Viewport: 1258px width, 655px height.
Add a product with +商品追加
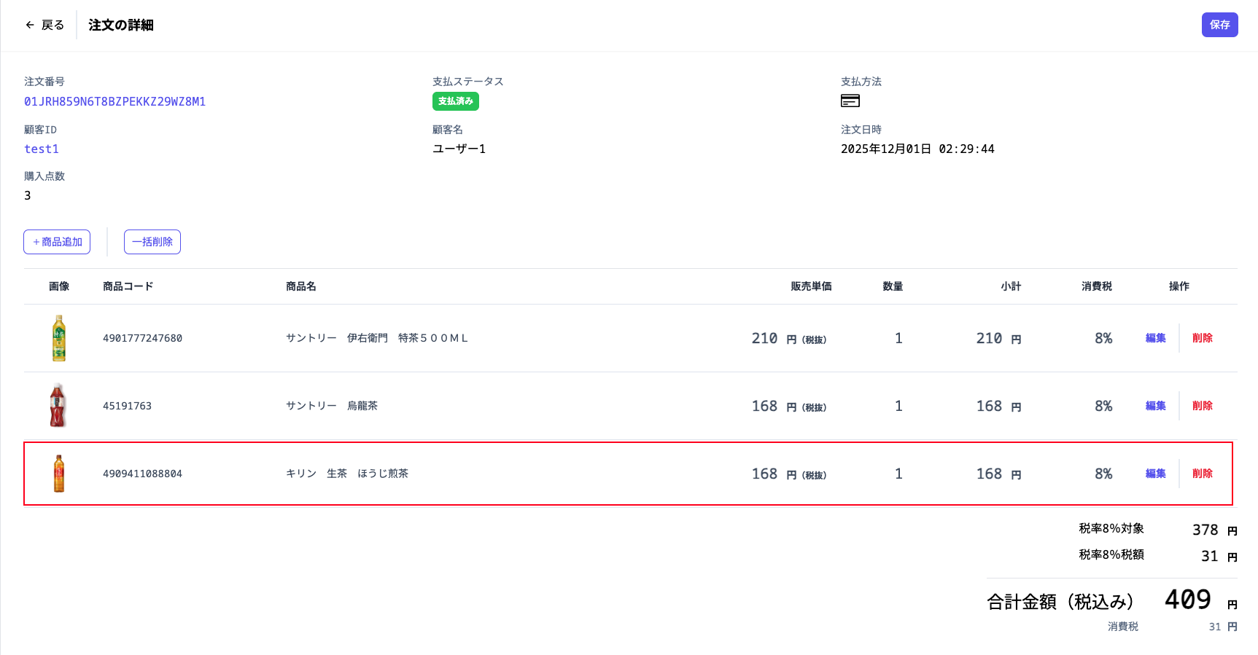click(x=57, y=242)
